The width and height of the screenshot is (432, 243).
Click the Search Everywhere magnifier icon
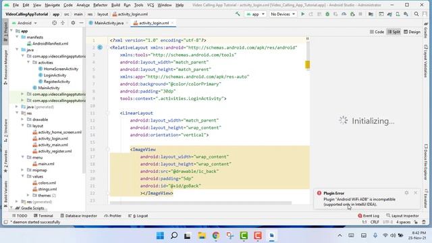pos(416,14)
